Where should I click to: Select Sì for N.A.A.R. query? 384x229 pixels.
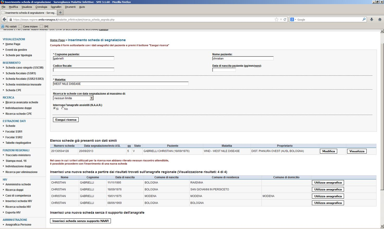click(x=54, y=108)
